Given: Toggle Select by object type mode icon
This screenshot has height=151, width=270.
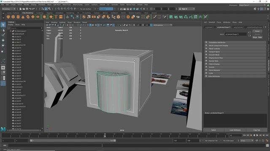Looking at the screenshot, I should point(46,9).
